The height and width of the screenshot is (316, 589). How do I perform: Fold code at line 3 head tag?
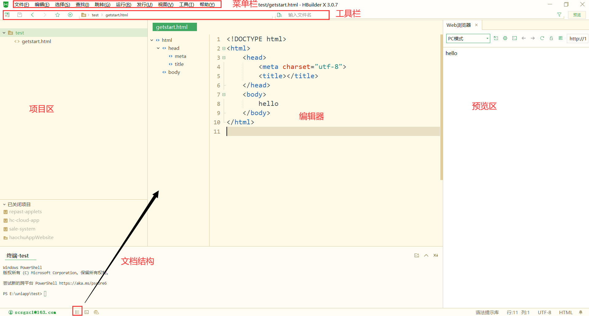pyautogui.click(x=224, y=58)
